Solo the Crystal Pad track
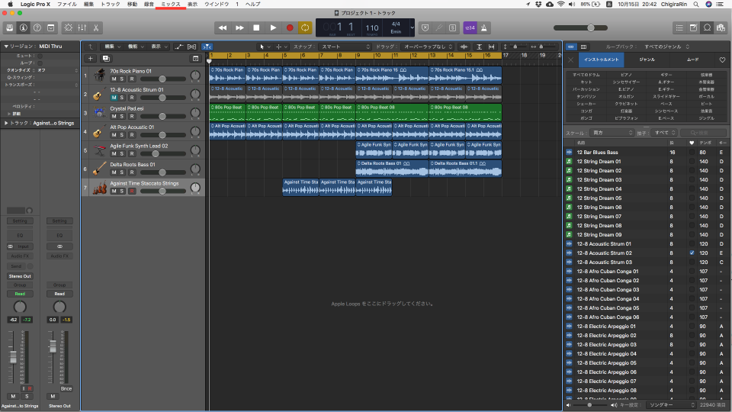Image resolution: width=732 pixels, height=412 pixels. (122, 116)
